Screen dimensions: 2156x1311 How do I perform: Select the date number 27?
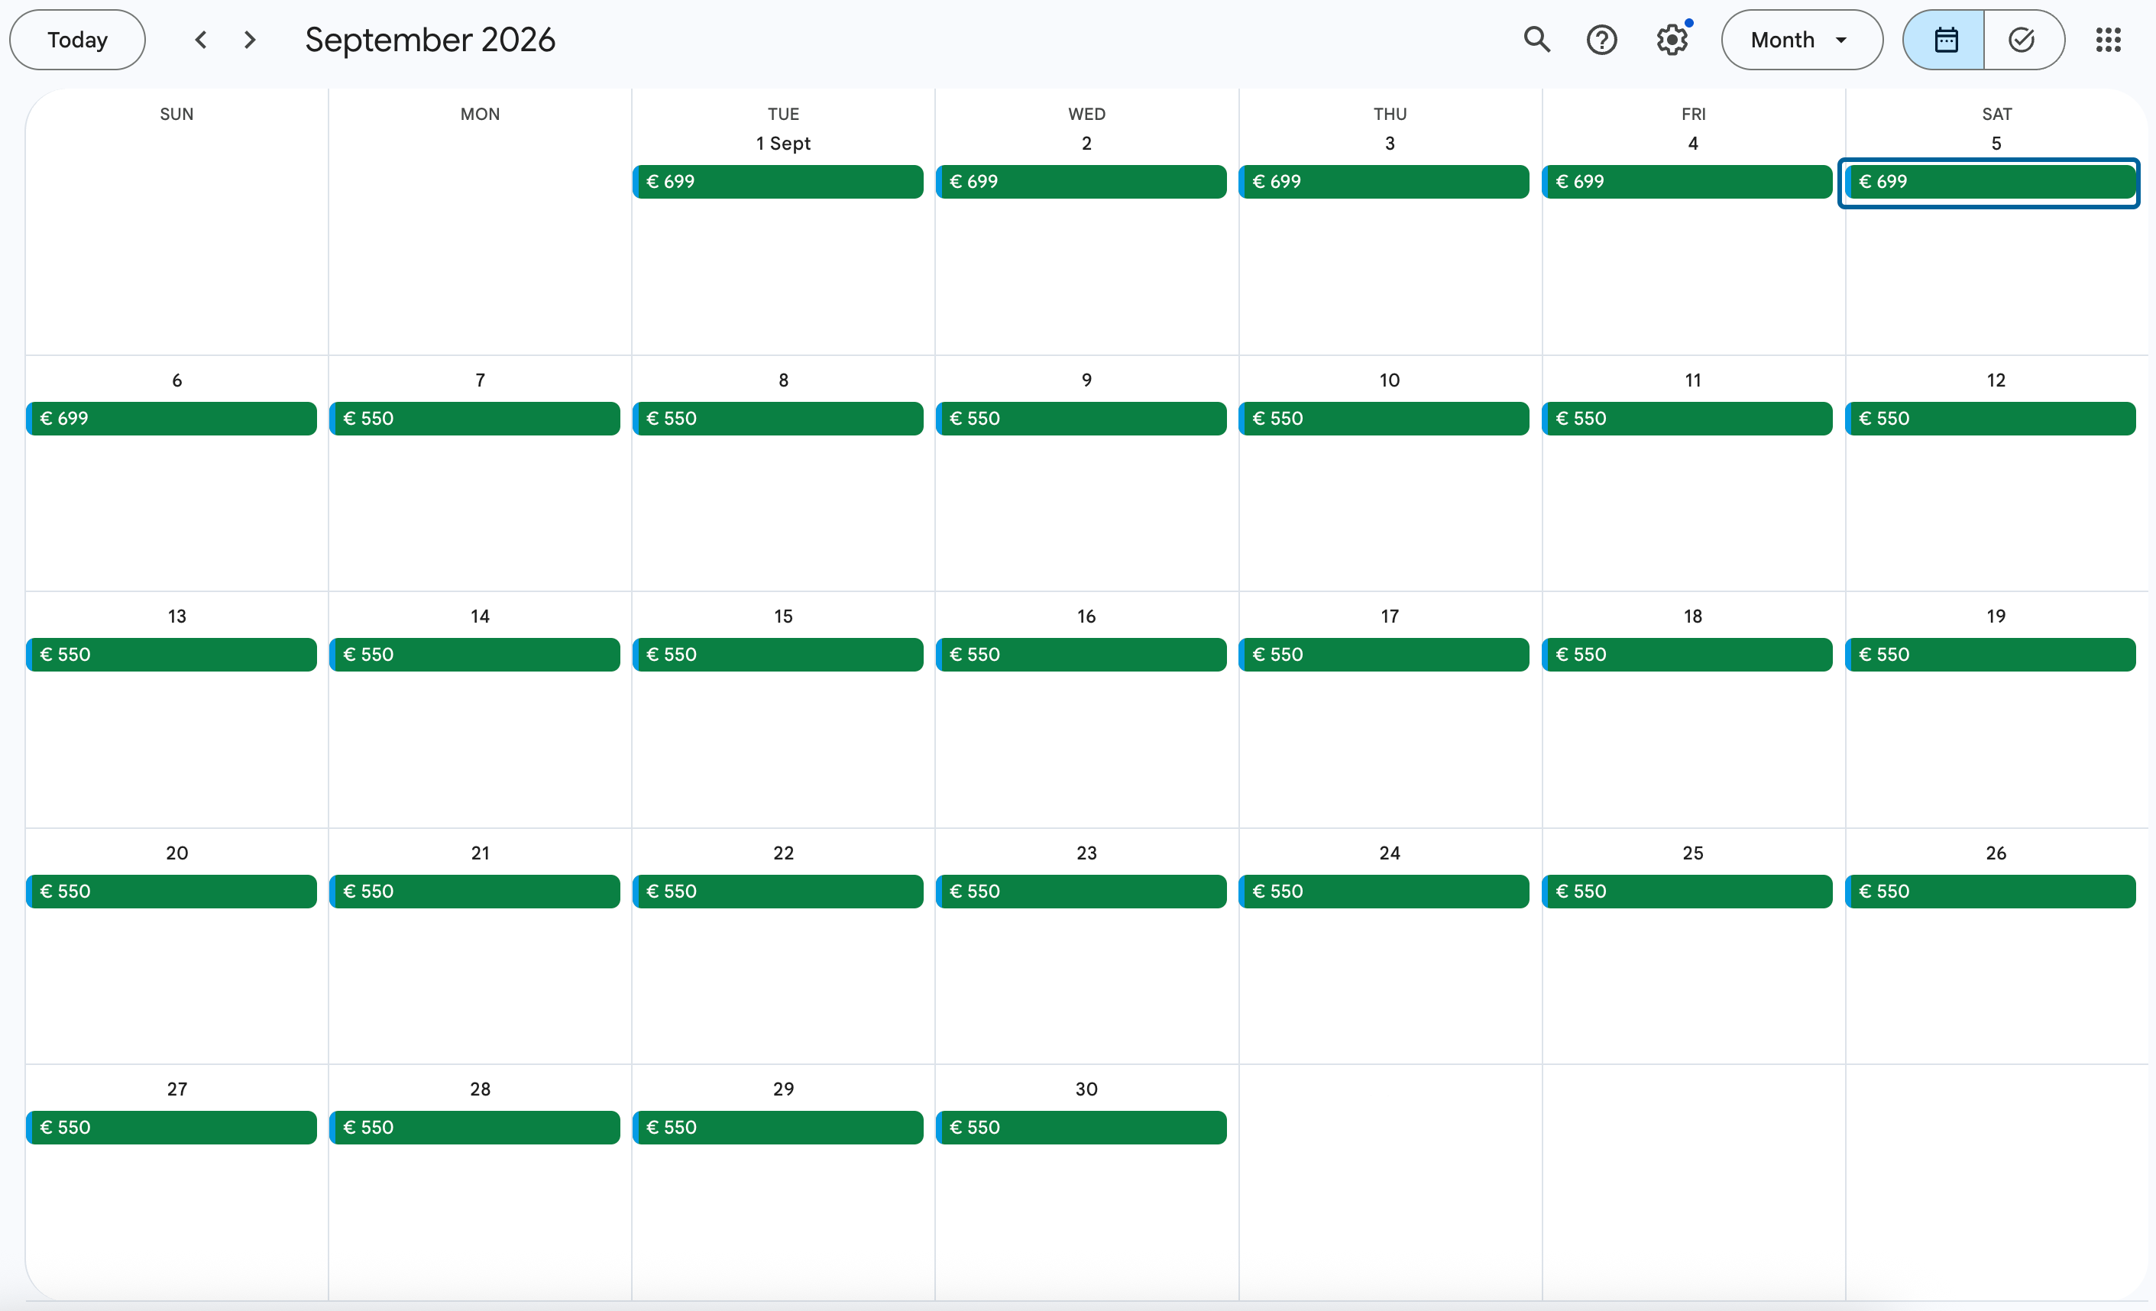click(x=176, y=1089)
